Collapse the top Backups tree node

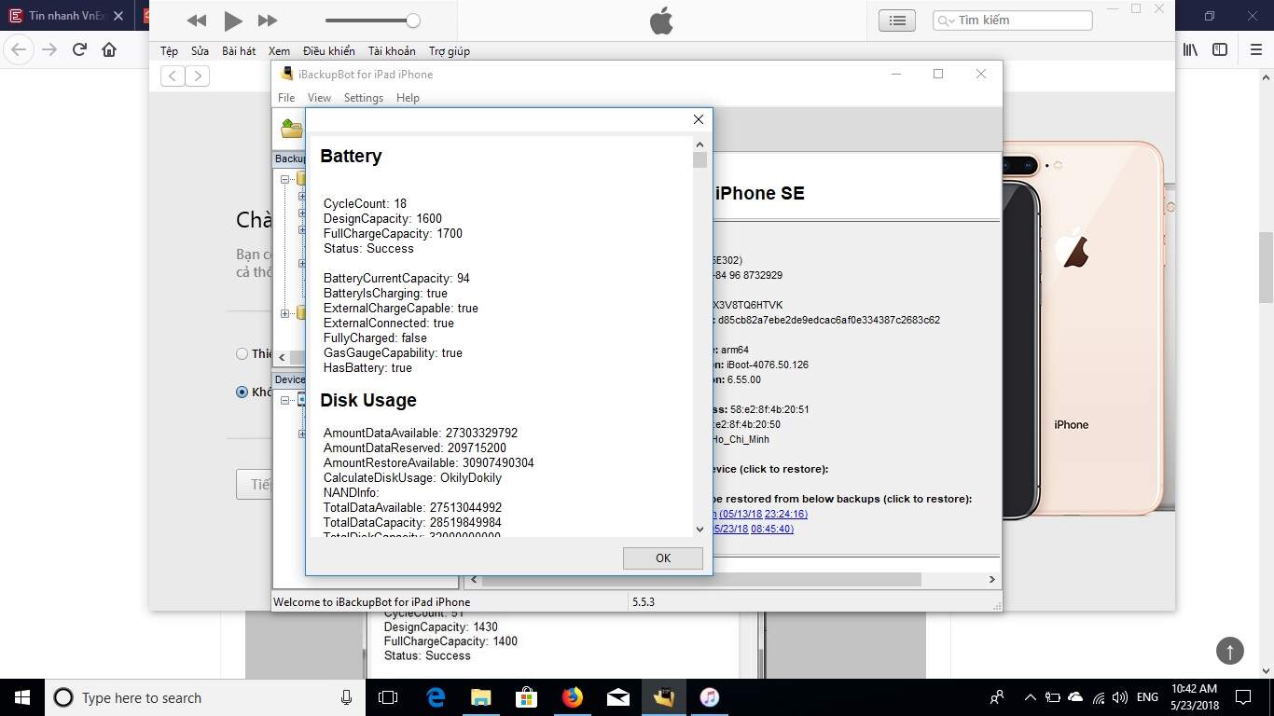(x=285, y=179)
